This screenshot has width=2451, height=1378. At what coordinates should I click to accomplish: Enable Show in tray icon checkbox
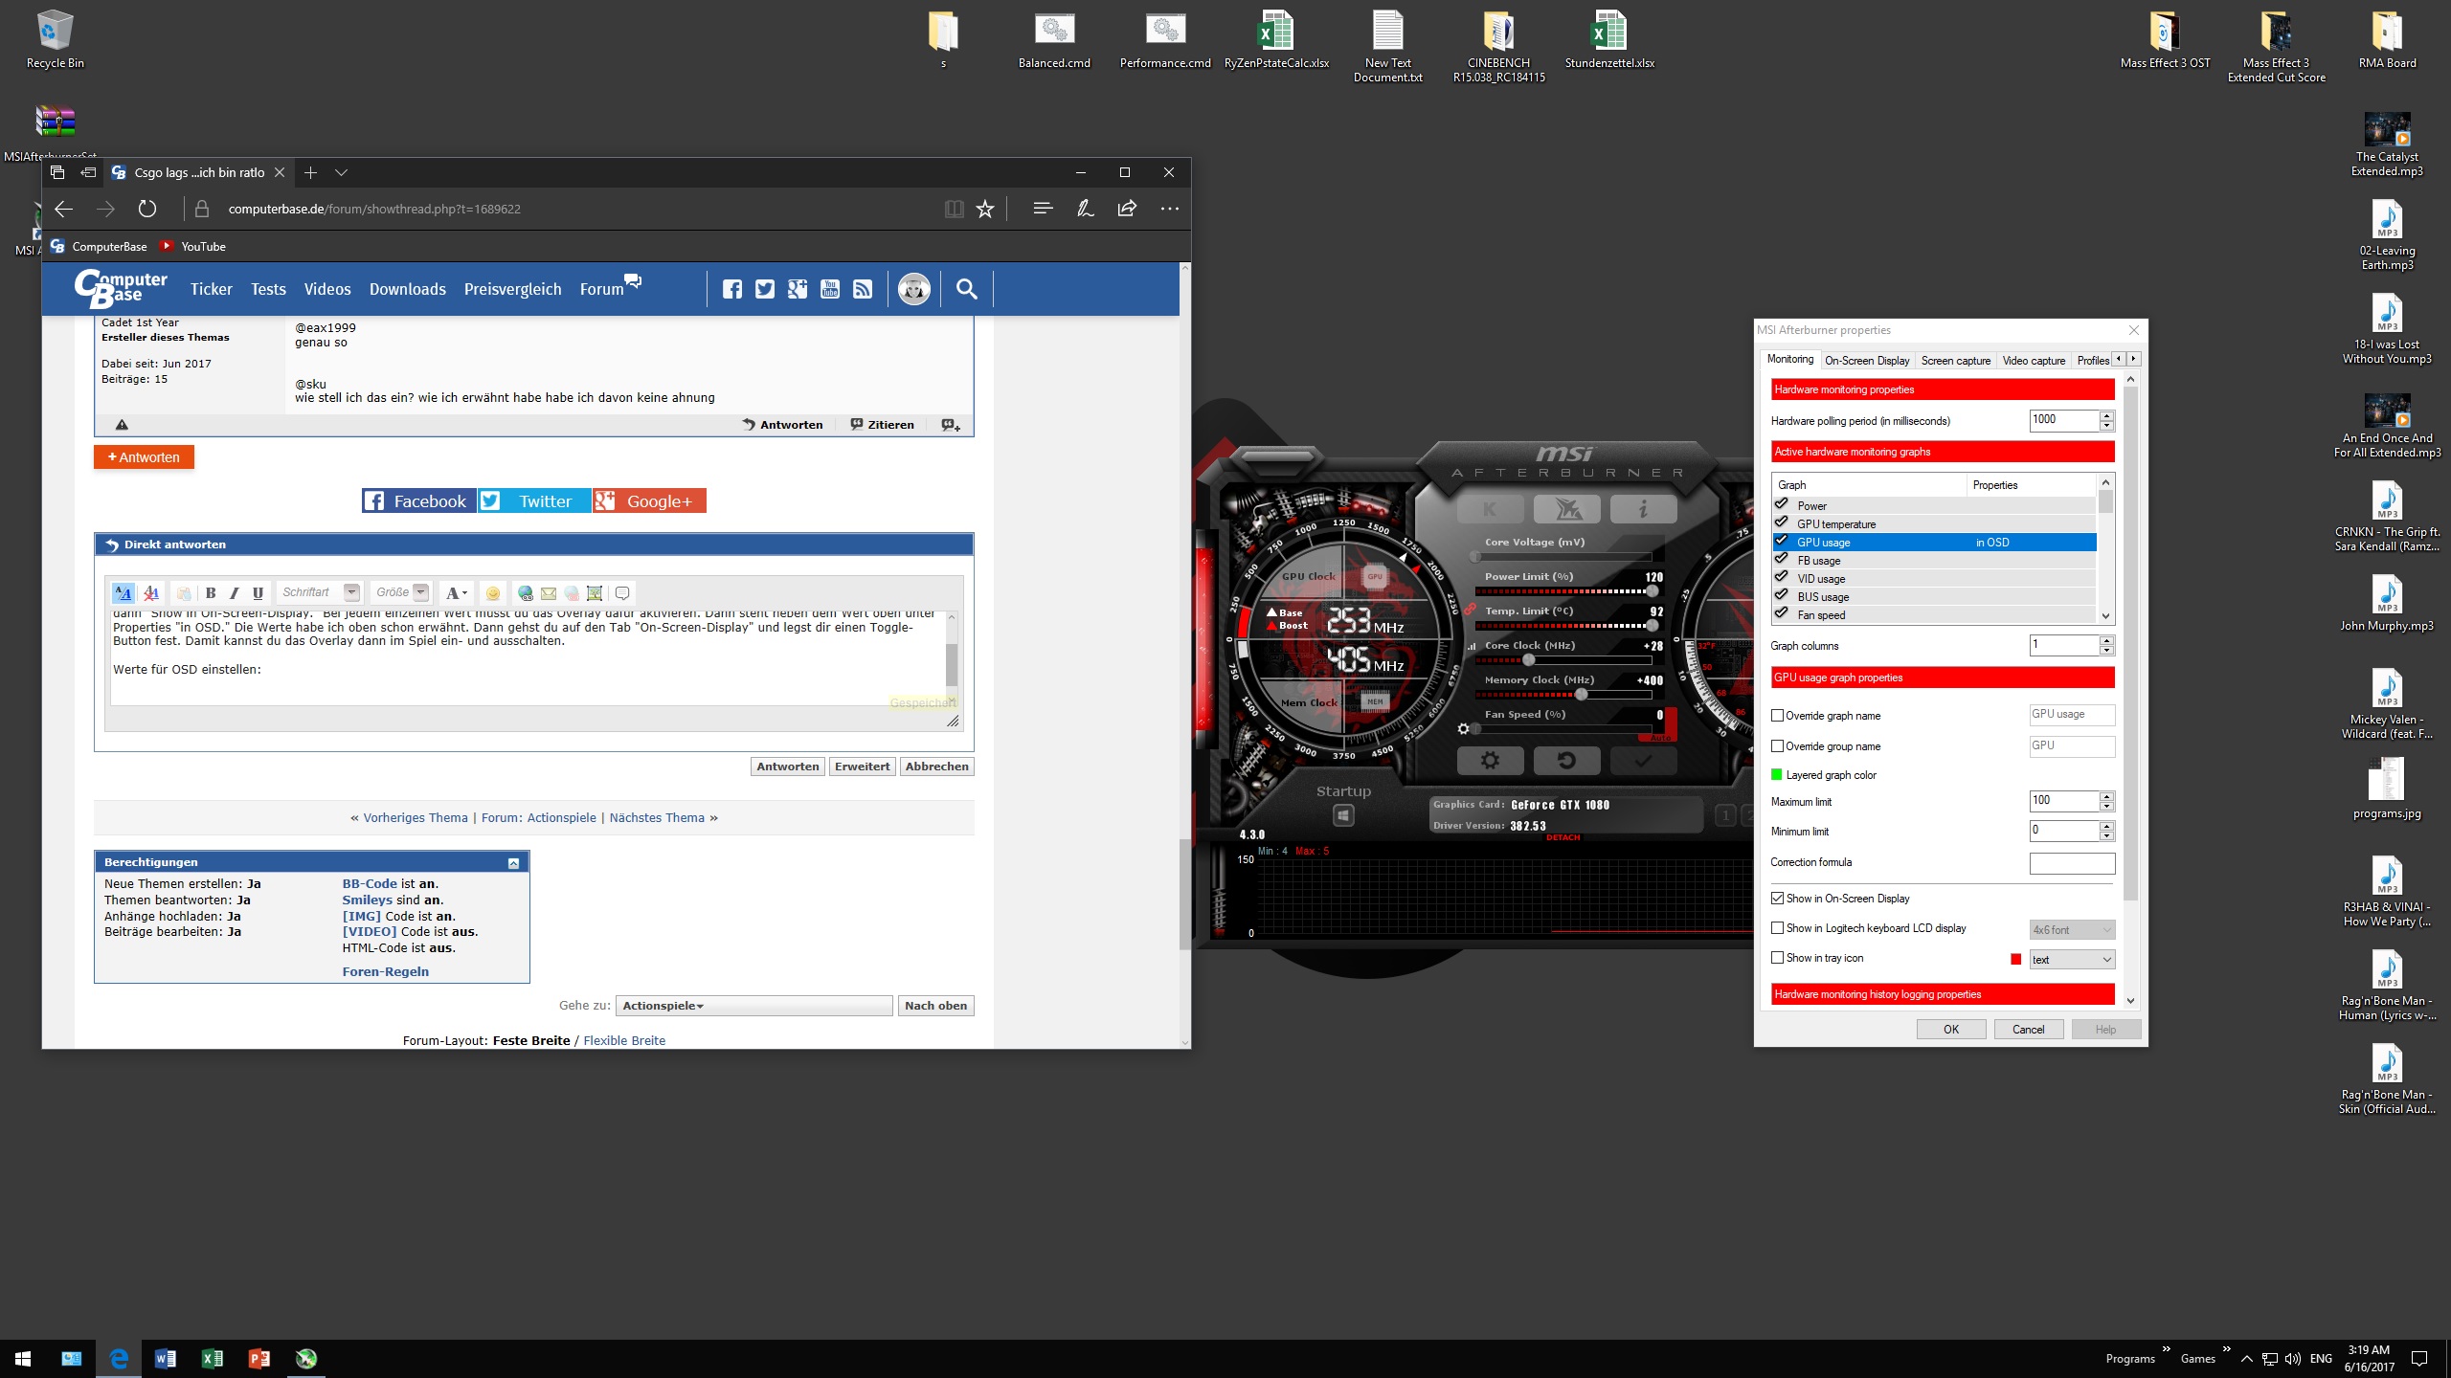[1778, 958]
